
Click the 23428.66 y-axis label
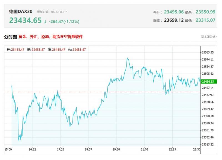pyautogui.click(x=208, y=102)
